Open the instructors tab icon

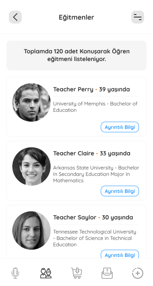(x=46, y=273)
